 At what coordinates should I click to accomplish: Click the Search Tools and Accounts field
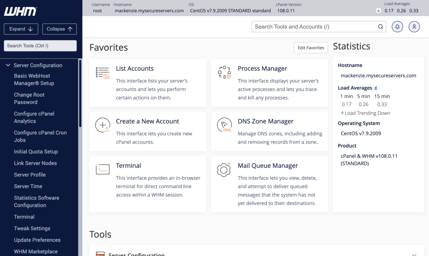(315, 27)
